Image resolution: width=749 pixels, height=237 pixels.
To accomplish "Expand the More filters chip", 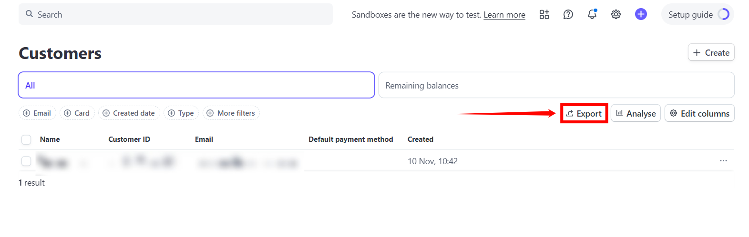I will (x=231, y=113).
